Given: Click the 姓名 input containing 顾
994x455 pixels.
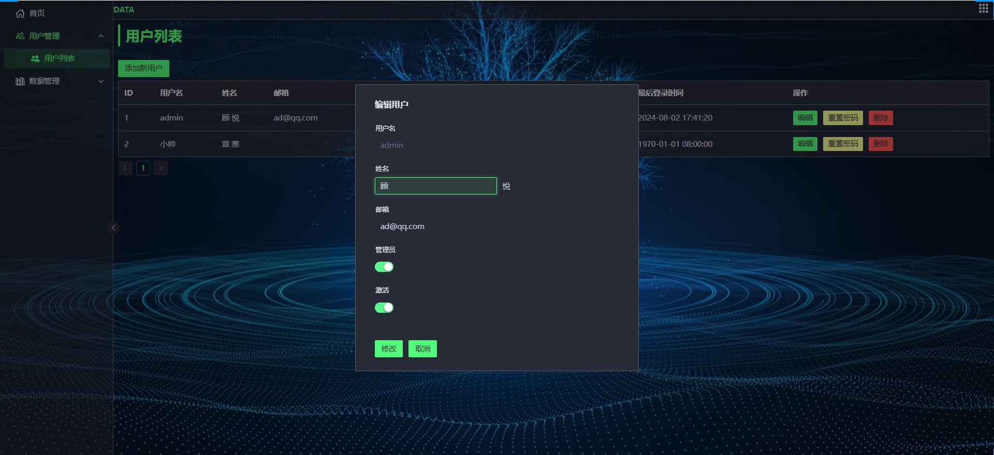Looking at the screenshot, I should [x=435, y=186].
